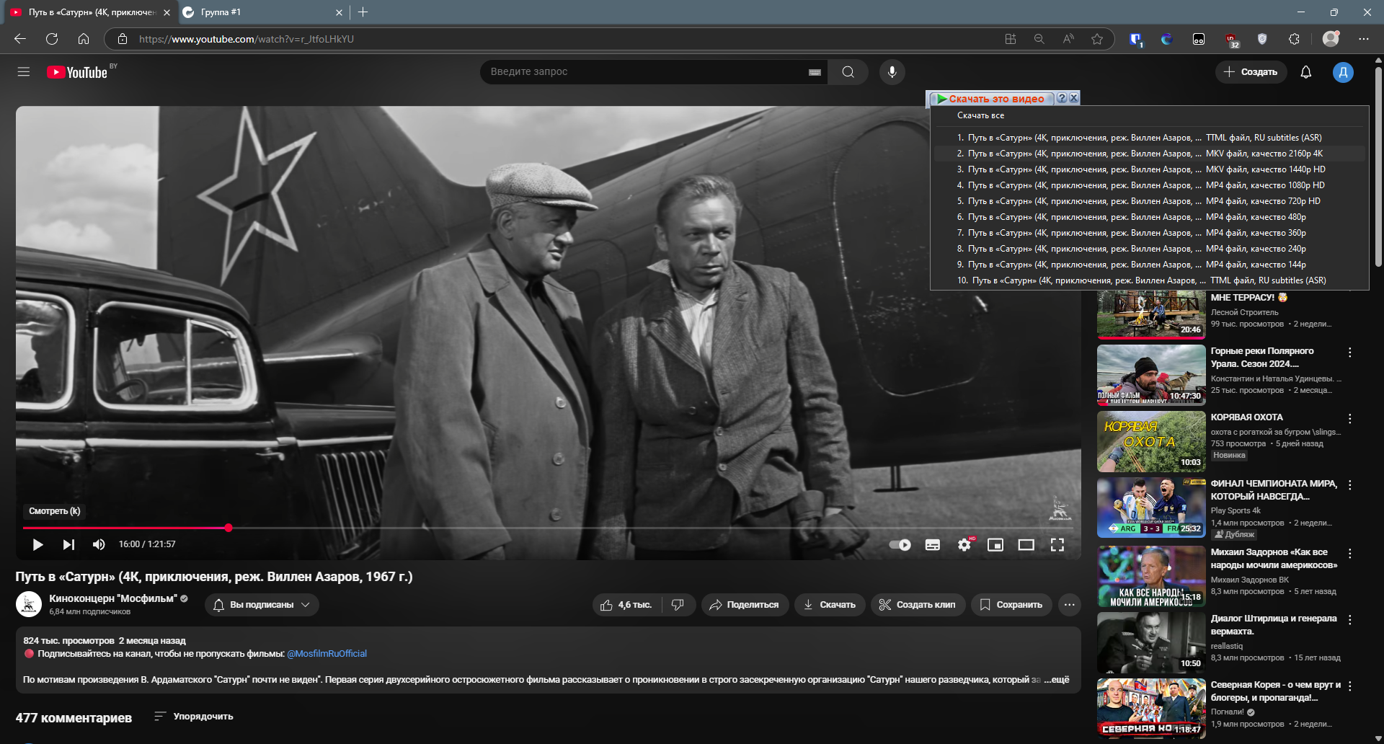Open options for Диалог Штирлица video
Screen dimensions: 1384x744
point(1350,620)
